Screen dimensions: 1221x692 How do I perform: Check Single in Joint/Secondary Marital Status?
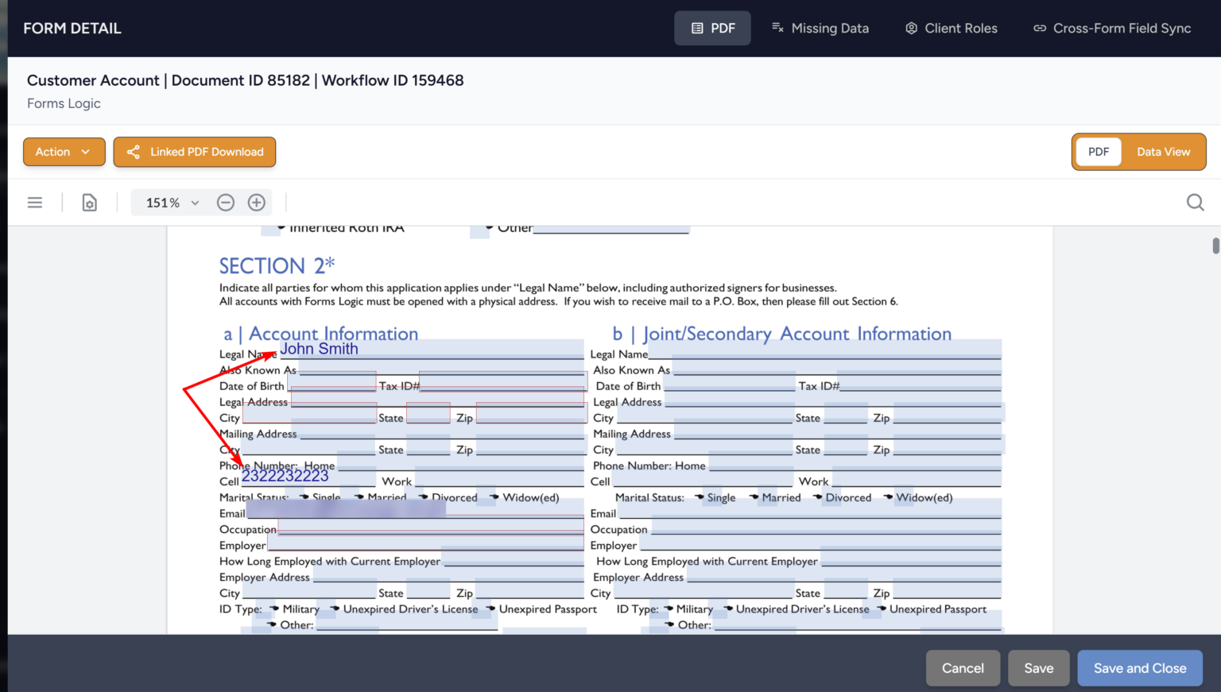(699, 497)
